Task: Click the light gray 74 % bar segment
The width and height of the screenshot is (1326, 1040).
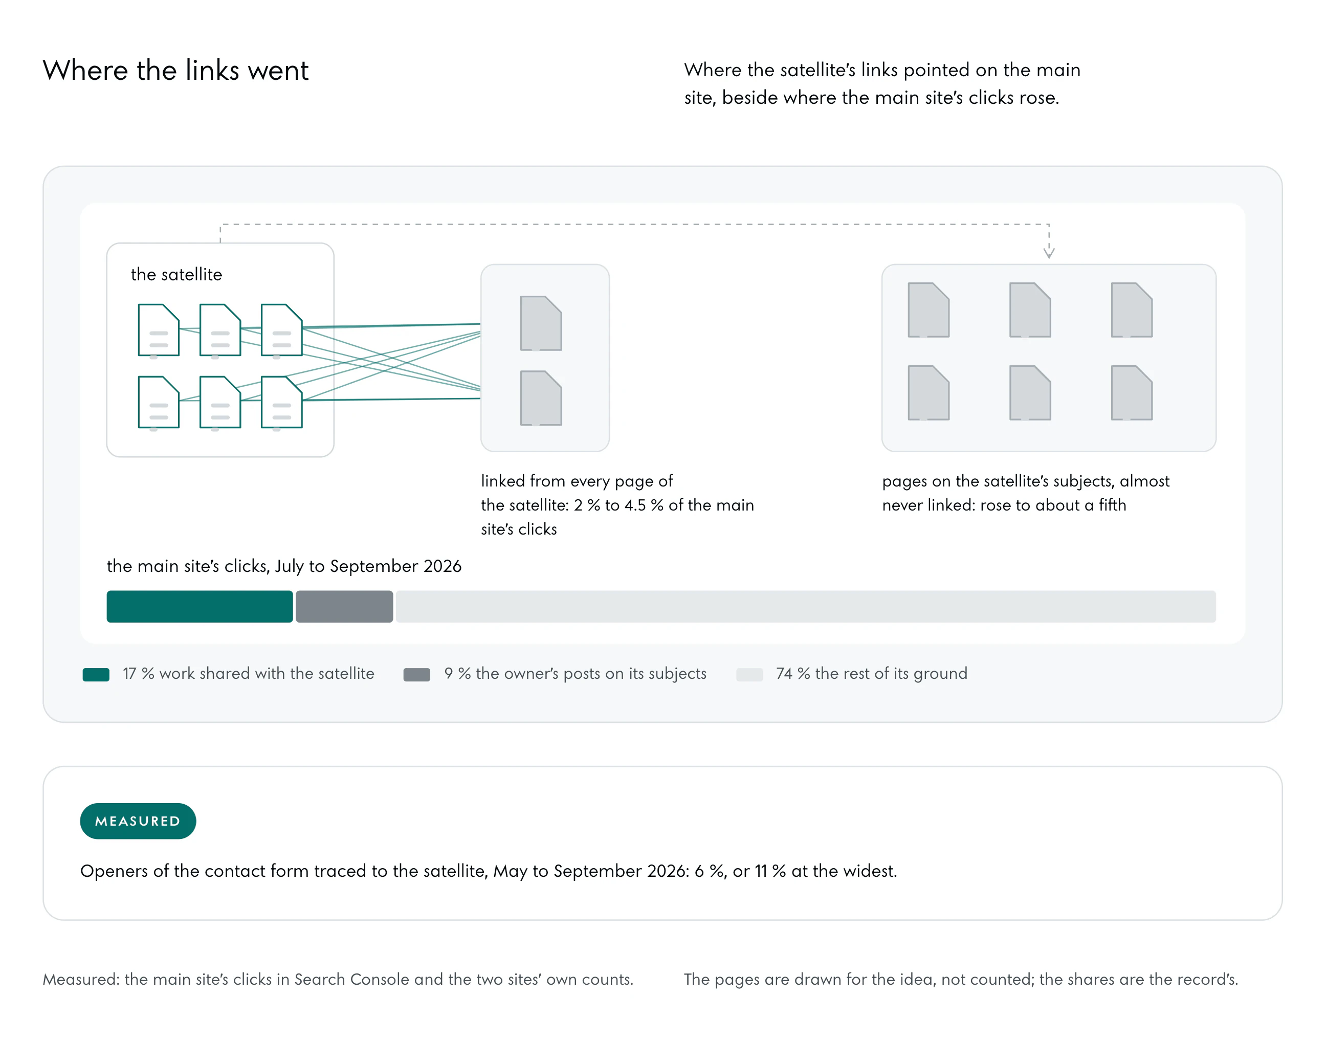Action: point(805,607)
